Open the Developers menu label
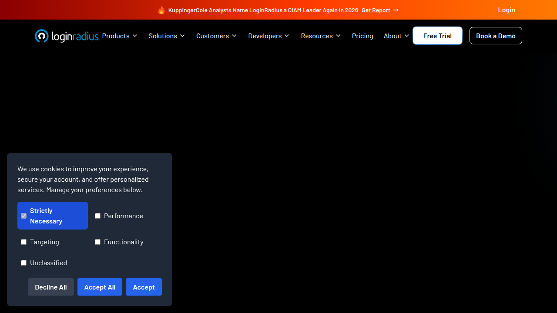 point(265,36)
